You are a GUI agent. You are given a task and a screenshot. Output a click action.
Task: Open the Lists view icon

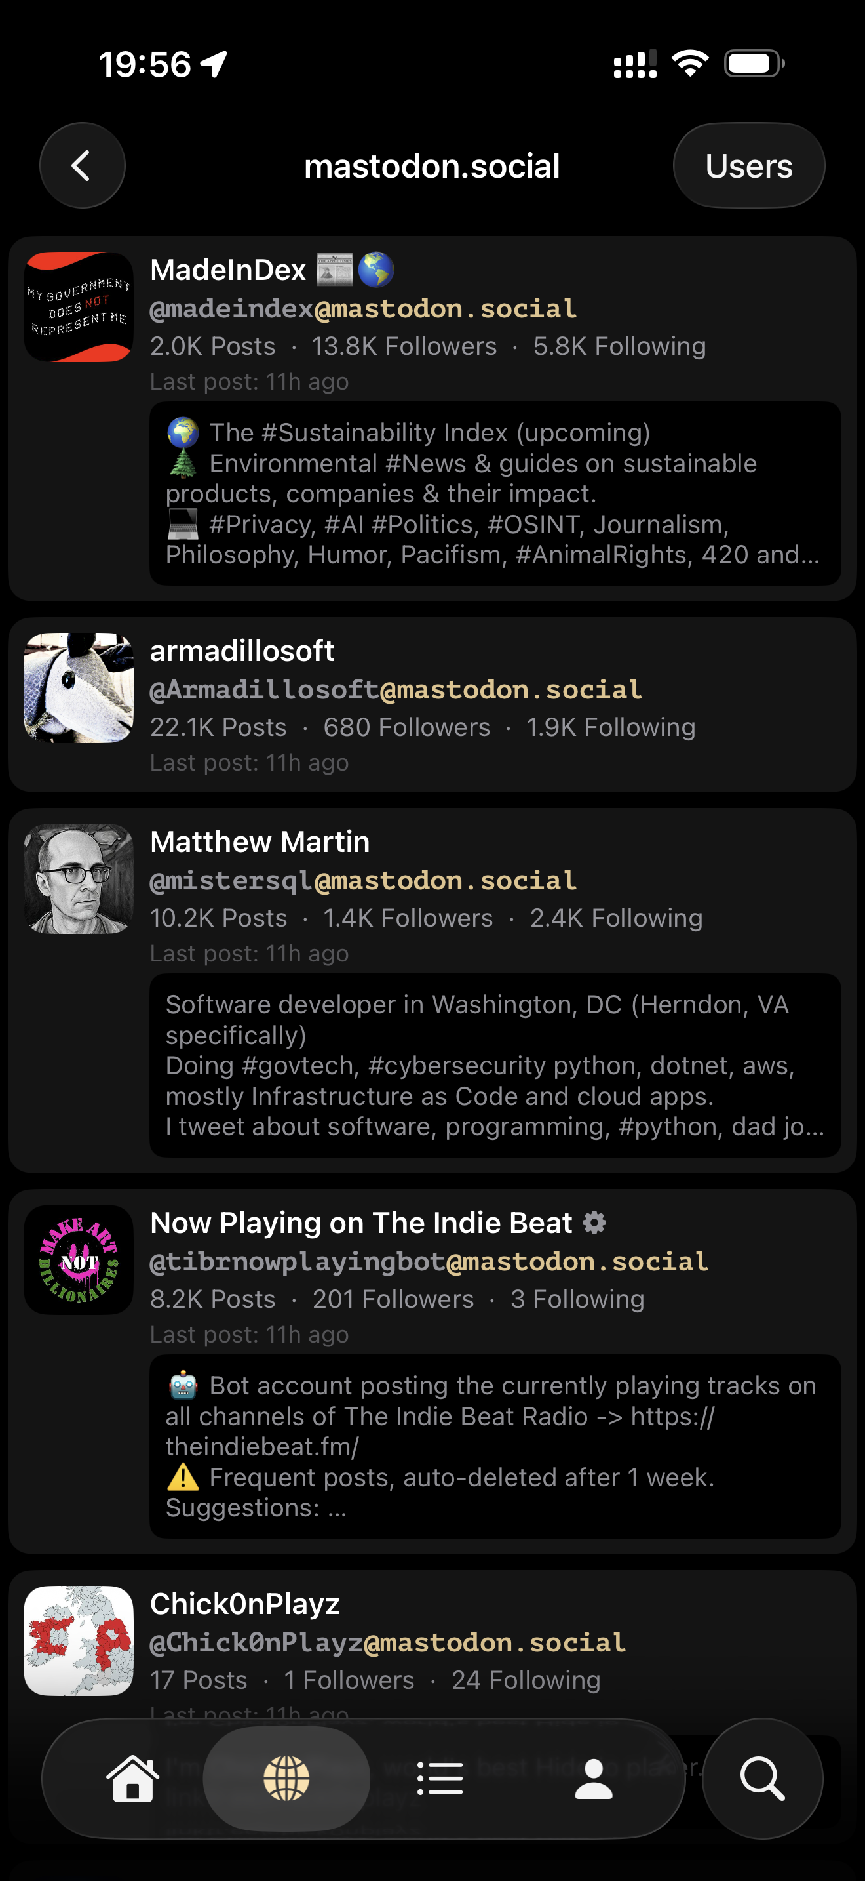pyautogui.click(x=442, y=1779)
